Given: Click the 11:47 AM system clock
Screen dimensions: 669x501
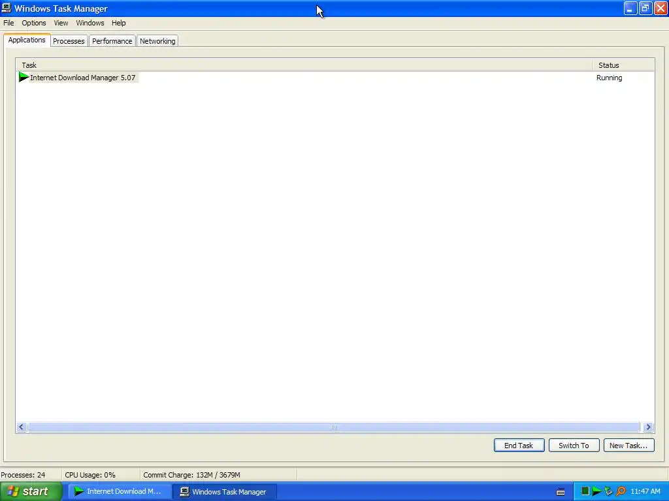Looking at the screenshot, I should point(645,491).
